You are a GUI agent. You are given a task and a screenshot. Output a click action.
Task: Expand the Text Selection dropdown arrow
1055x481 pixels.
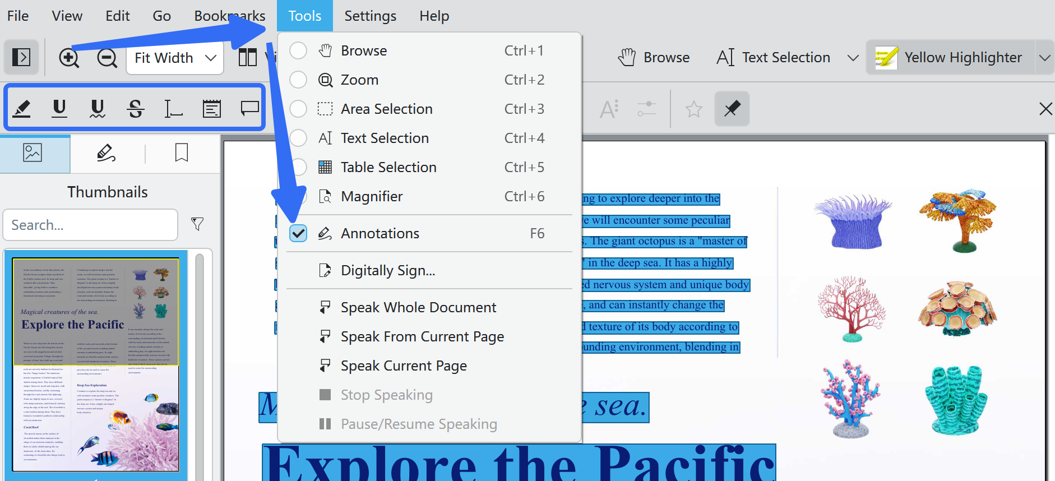point(853,57)
